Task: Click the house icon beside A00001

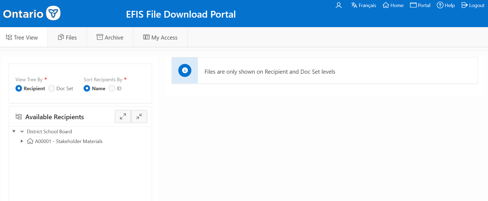Action: point(30,141)
